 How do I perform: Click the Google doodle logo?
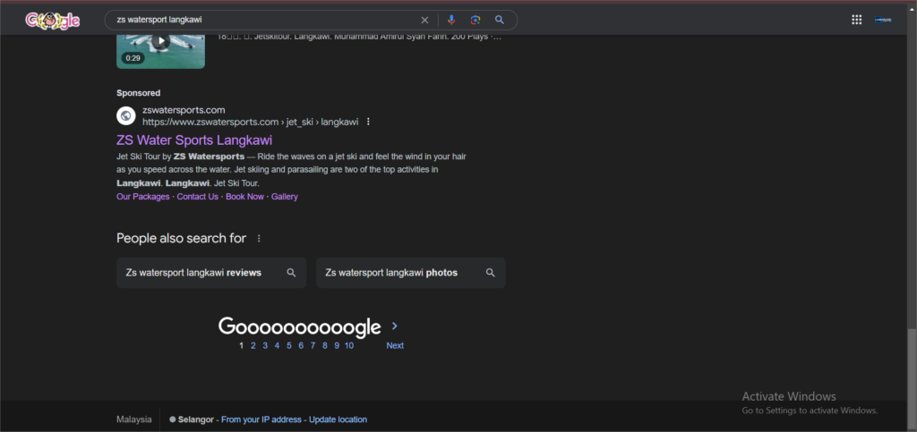(53, 21)
